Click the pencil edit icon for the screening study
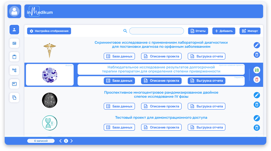The height and width of the screenshot is (151, 271). (x=257, y=45)
